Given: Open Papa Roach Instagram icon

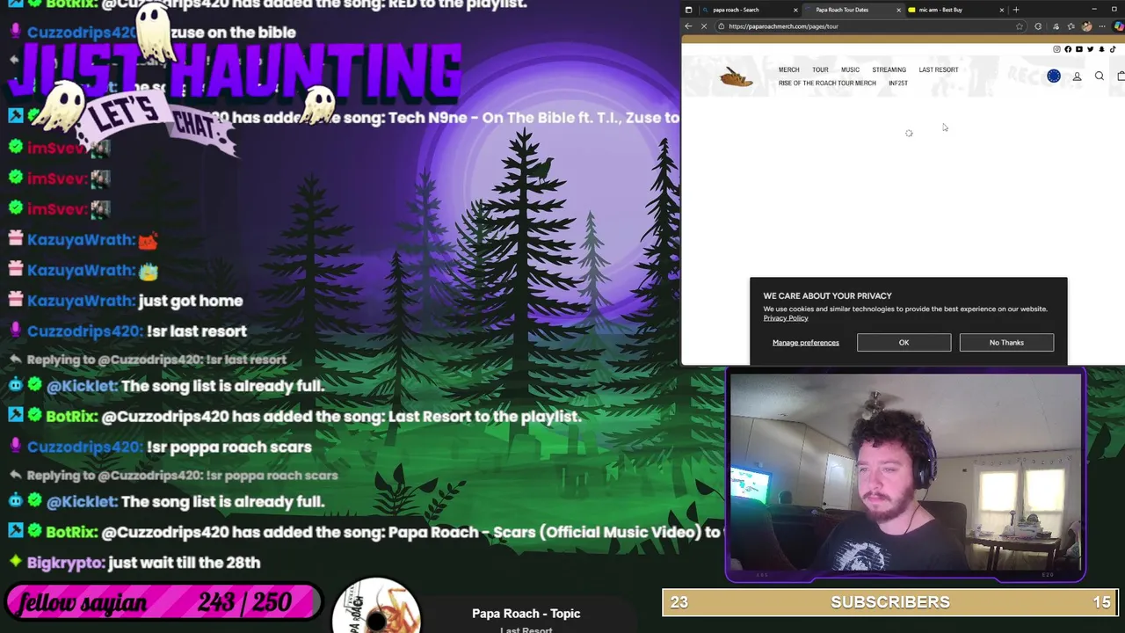Looking at the screenshot, I should [1056, 49].
